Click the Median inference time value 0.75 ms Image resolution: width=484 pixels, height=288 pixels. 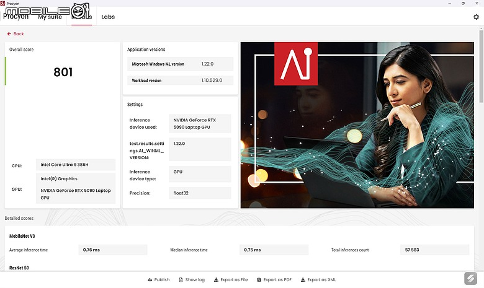(x=274, y=250)
